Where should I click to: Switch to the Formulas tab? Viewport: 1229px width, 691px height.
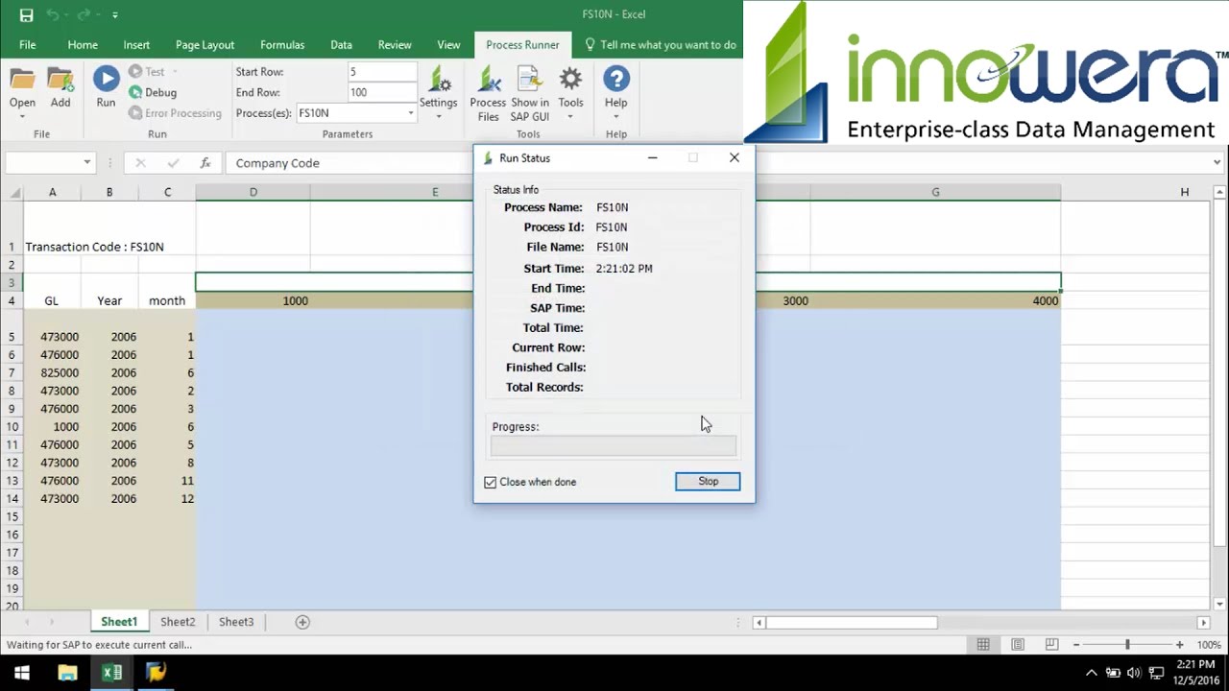(x=282, y=45)
